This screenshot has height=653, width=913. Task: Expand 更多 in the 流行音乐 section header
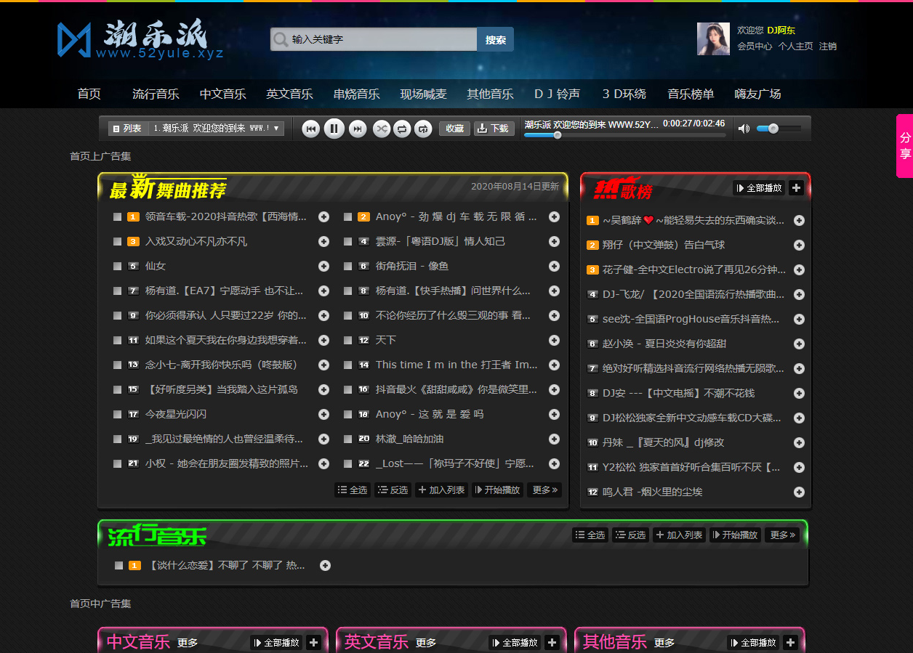click(x=782, y=535)
